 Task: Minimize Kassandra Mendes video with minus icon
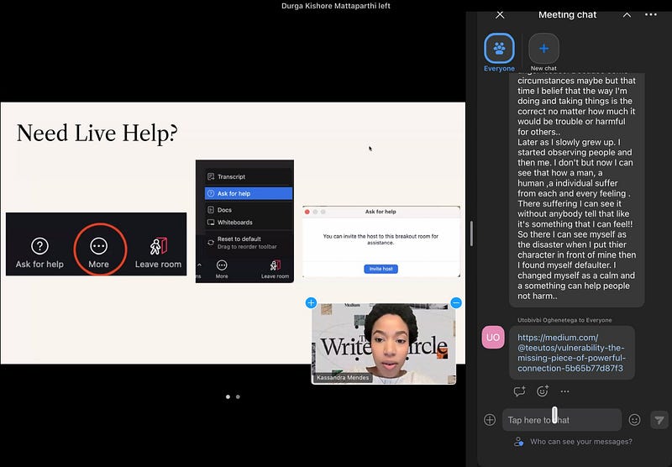tap(456, 303)
